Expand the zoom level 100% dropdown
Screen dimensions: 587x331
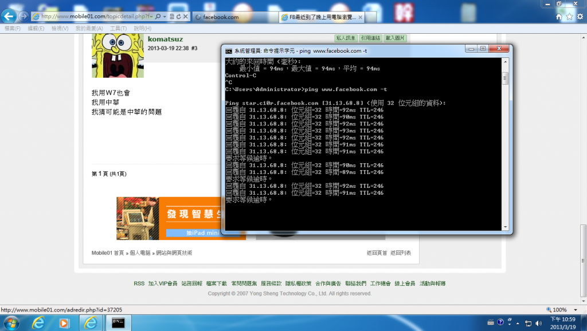coord(575,310)
